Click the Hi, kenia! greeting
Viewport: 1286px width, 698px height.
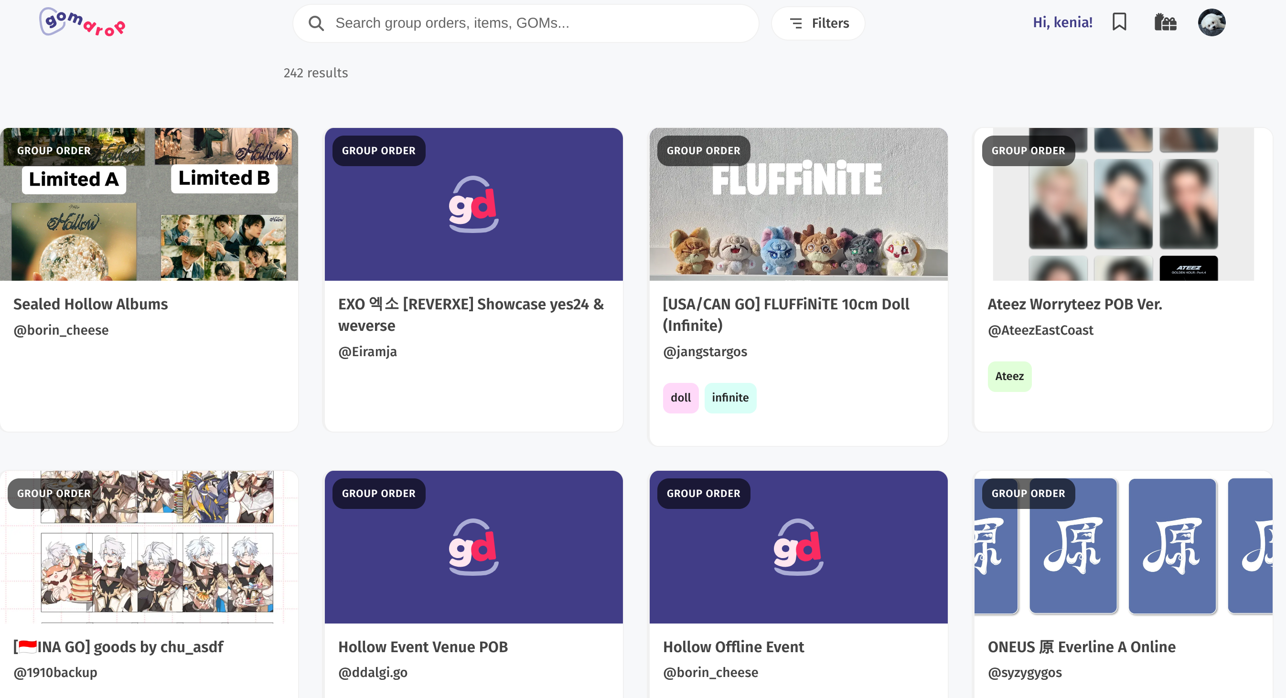click(x=1062, y=22)
